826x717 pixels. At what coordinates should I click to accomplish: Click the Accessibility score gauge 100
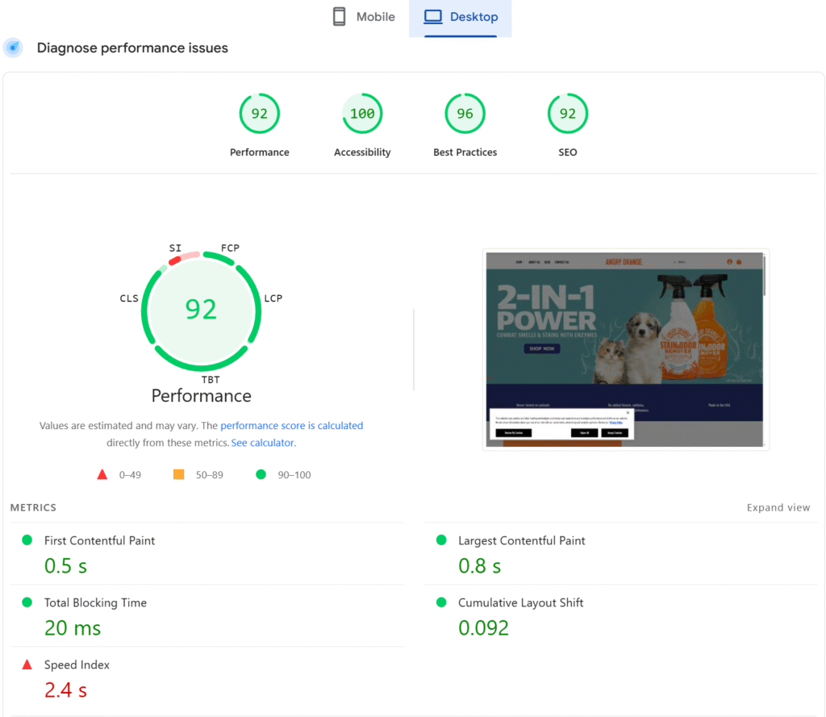click(x=362, y=114)
